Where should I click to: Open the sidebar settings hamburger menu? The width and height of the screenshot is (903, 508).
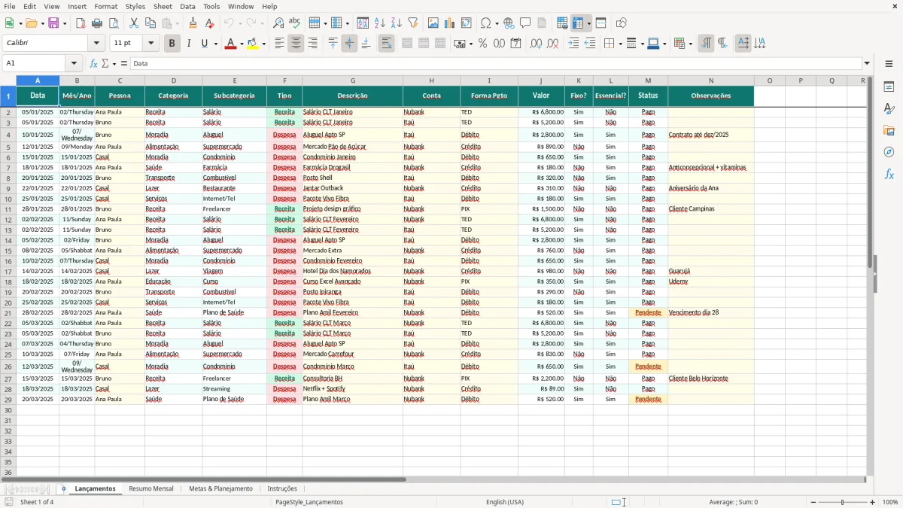point(889,64)
